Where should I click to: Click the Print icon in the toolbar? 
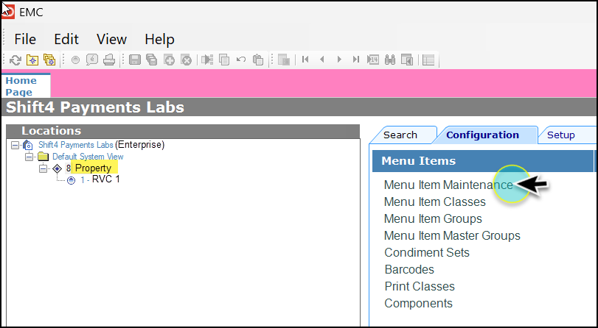[109, 60]
